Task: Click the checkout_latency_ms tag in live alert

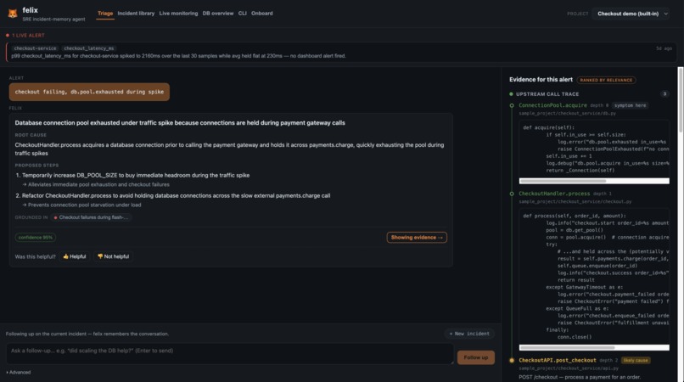Action: pos(89,48)
